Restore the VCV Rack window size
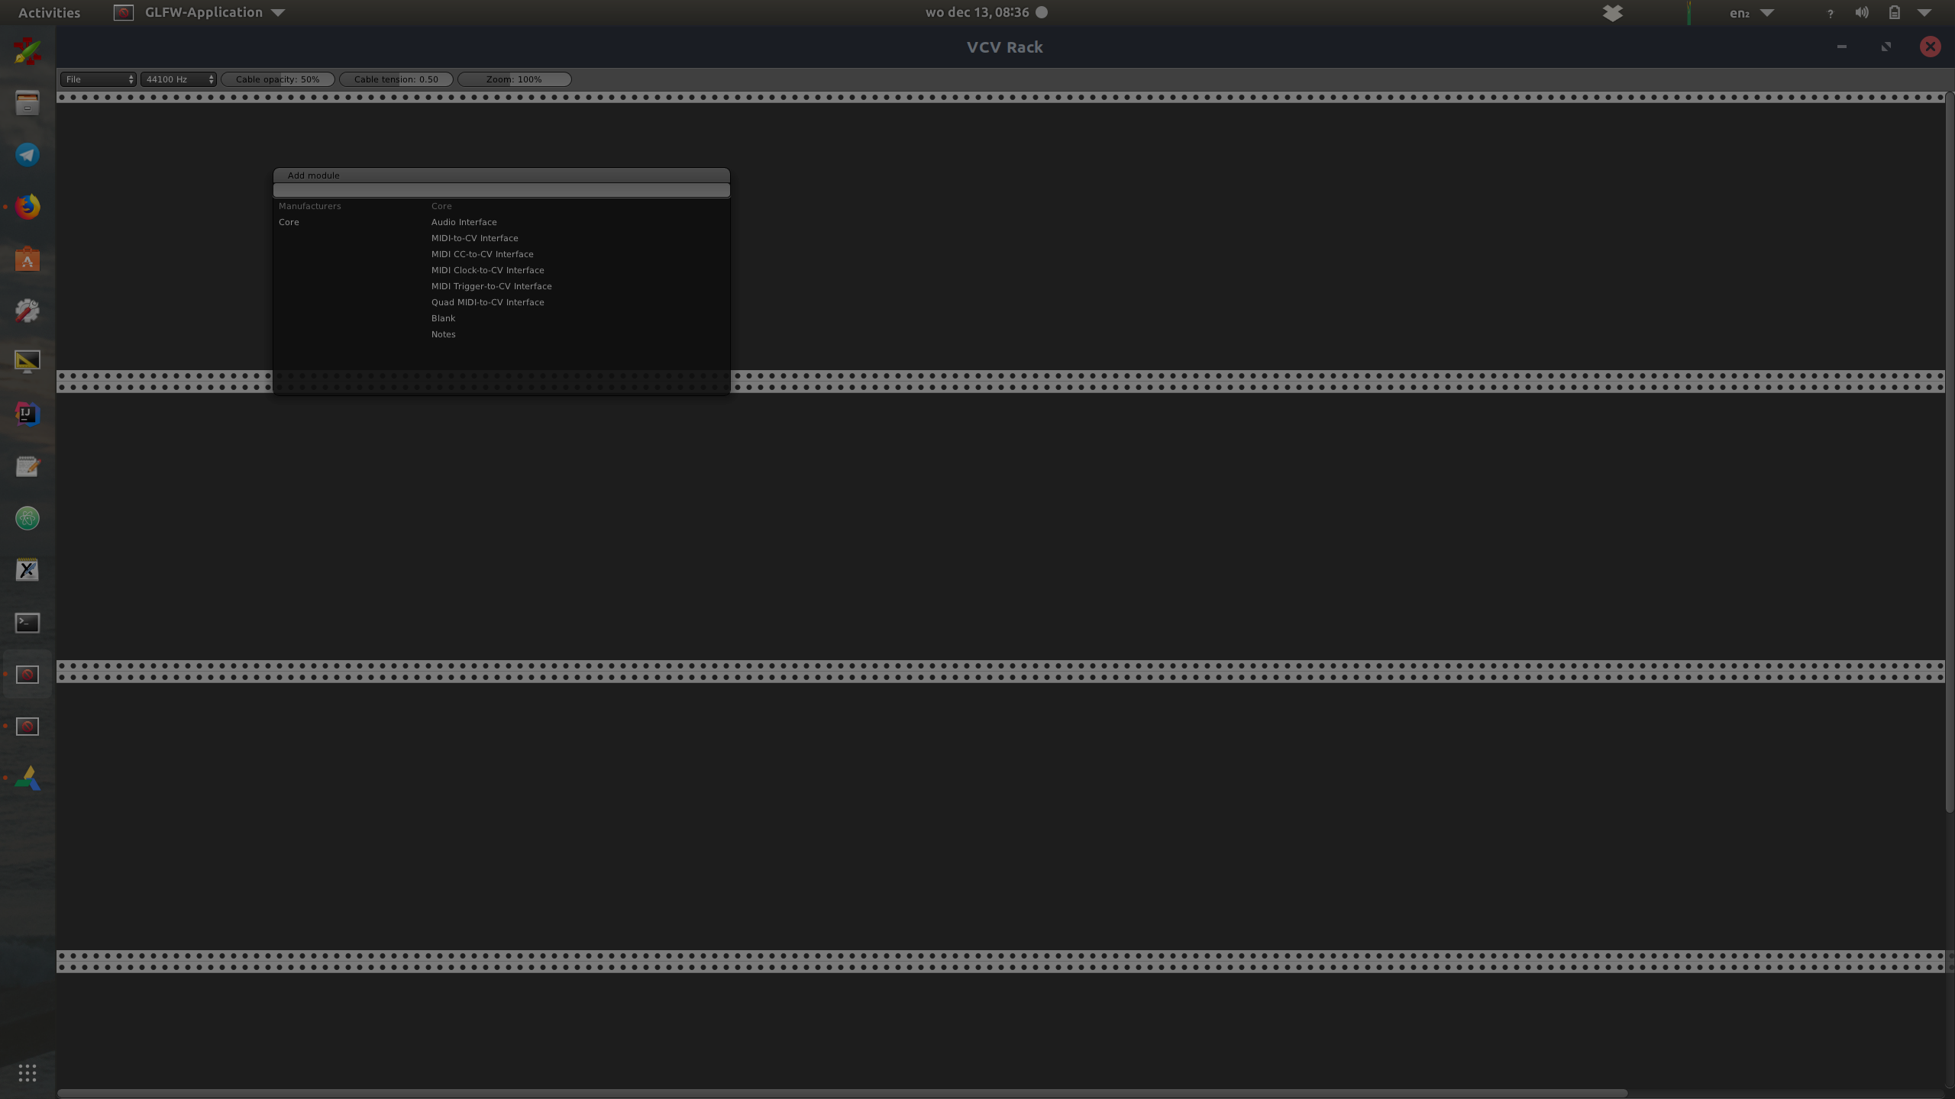The width and height of the screenshot is (1955, 1099). tap(1886, 47)
